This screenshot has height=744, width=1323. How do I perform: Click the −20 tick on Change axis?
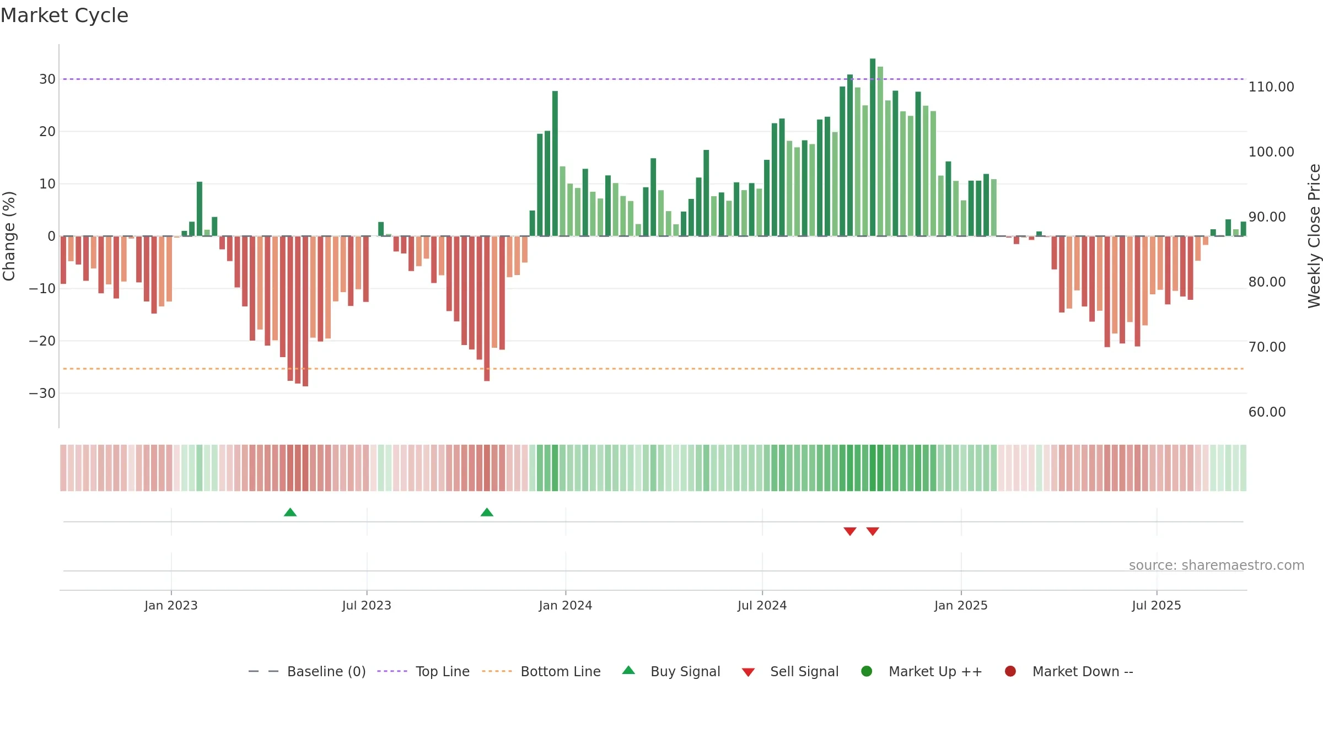(42, 341)
